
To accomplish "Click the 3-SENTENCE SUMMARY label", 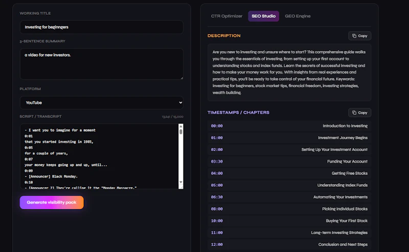I will point(42,41).
